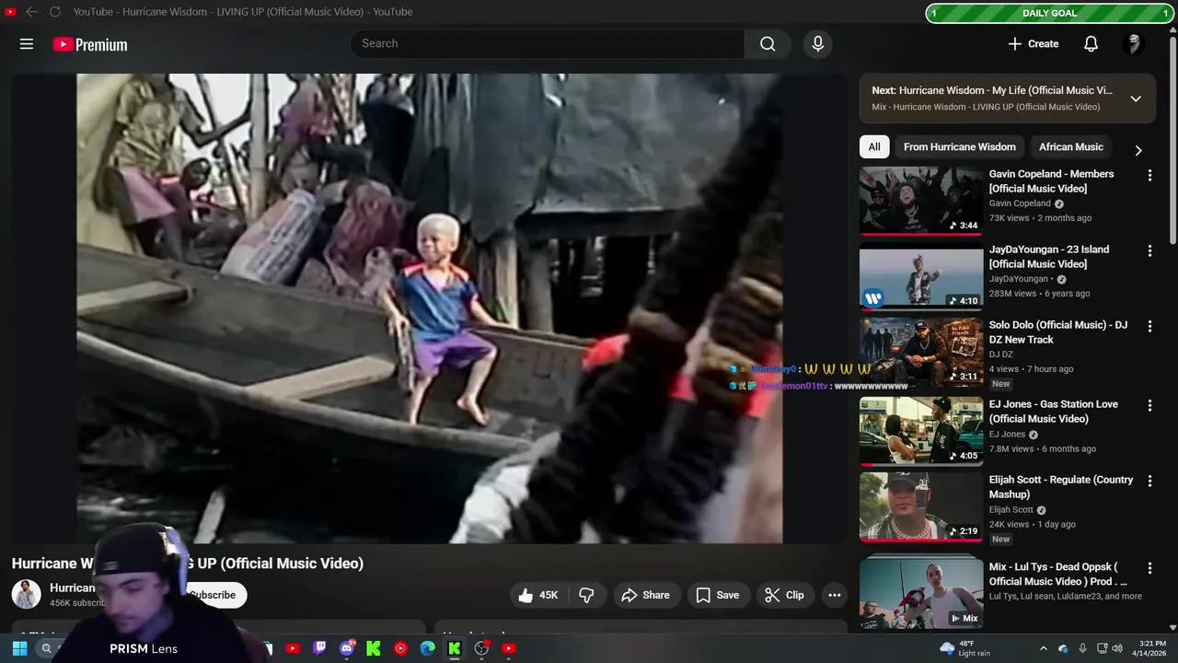Screen dimensions: 1178x663
Task: Open Discord from the taskbar
Action: point(347,648)
